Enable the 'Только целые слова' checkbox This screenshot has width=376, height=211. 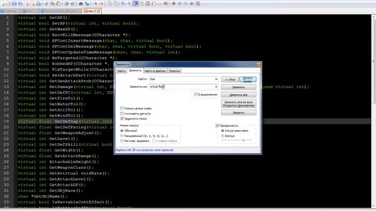pyautogui.click(x=122, y=108)
